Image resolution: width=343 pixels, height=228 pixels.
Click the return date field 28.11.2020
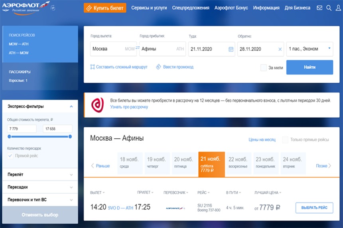coord(260,49)
